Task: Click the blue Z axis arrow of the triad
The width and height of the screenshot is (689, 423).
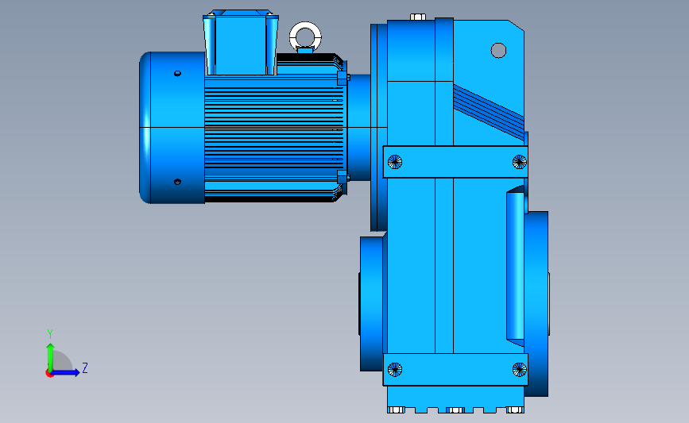Action: pyautogui.click(x=66, y=373)
